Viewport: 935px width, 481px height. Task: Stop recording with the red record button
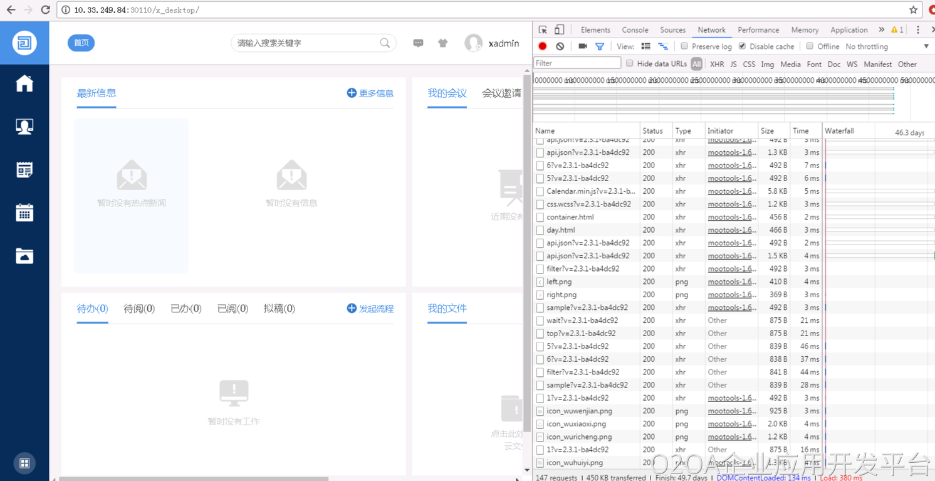[543, 46]
